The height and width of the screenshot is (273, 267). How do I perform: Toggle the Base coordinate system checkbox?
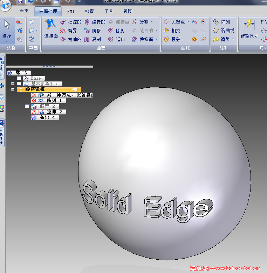(x=19, y=78)
